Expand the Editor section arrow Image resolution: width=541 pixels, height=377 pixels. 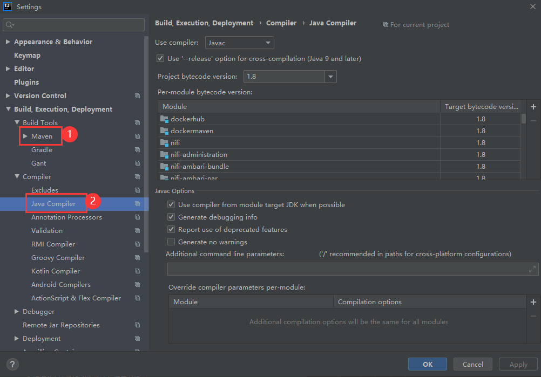point(8,68)
